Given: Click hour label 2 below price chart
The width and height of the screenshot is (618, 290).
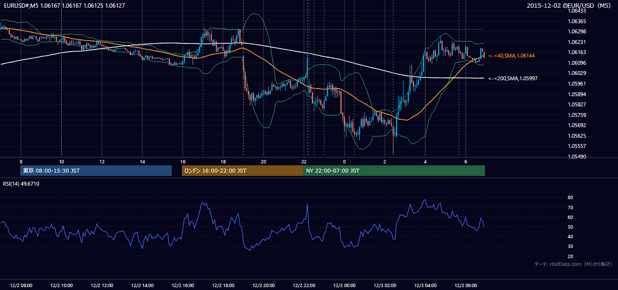Looking at the screenshot, I should click(x=385, y=161).
